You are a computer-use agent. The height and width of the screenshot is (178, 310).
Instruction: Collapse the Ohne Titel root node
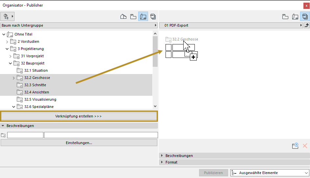tap(4, 34)
